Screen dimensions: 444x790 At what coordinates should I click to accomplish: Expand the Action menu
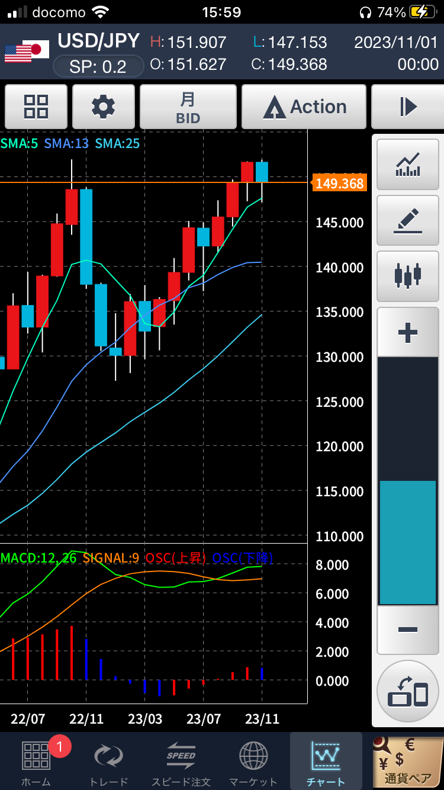point(304,107)
